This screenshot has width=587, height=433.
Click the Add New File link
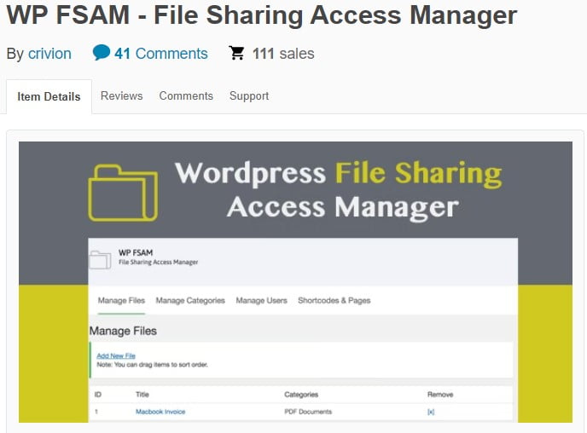coord(116,355)
